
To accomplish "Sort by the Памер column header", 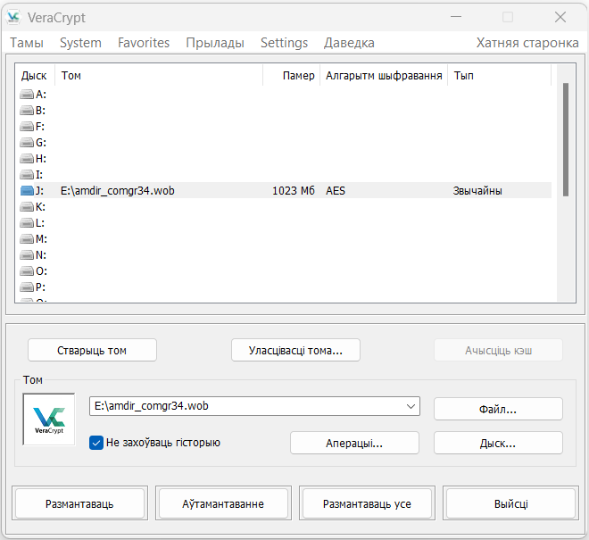I will click(x=292, y=76).
